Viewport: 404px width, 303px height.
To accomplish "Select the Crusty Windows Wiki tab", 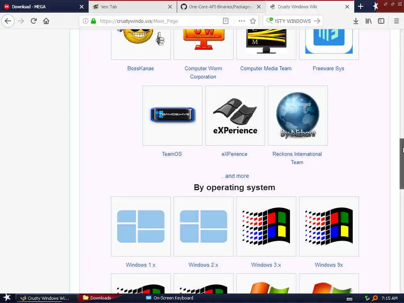I will pyautogui.click(x=310, y=7).
